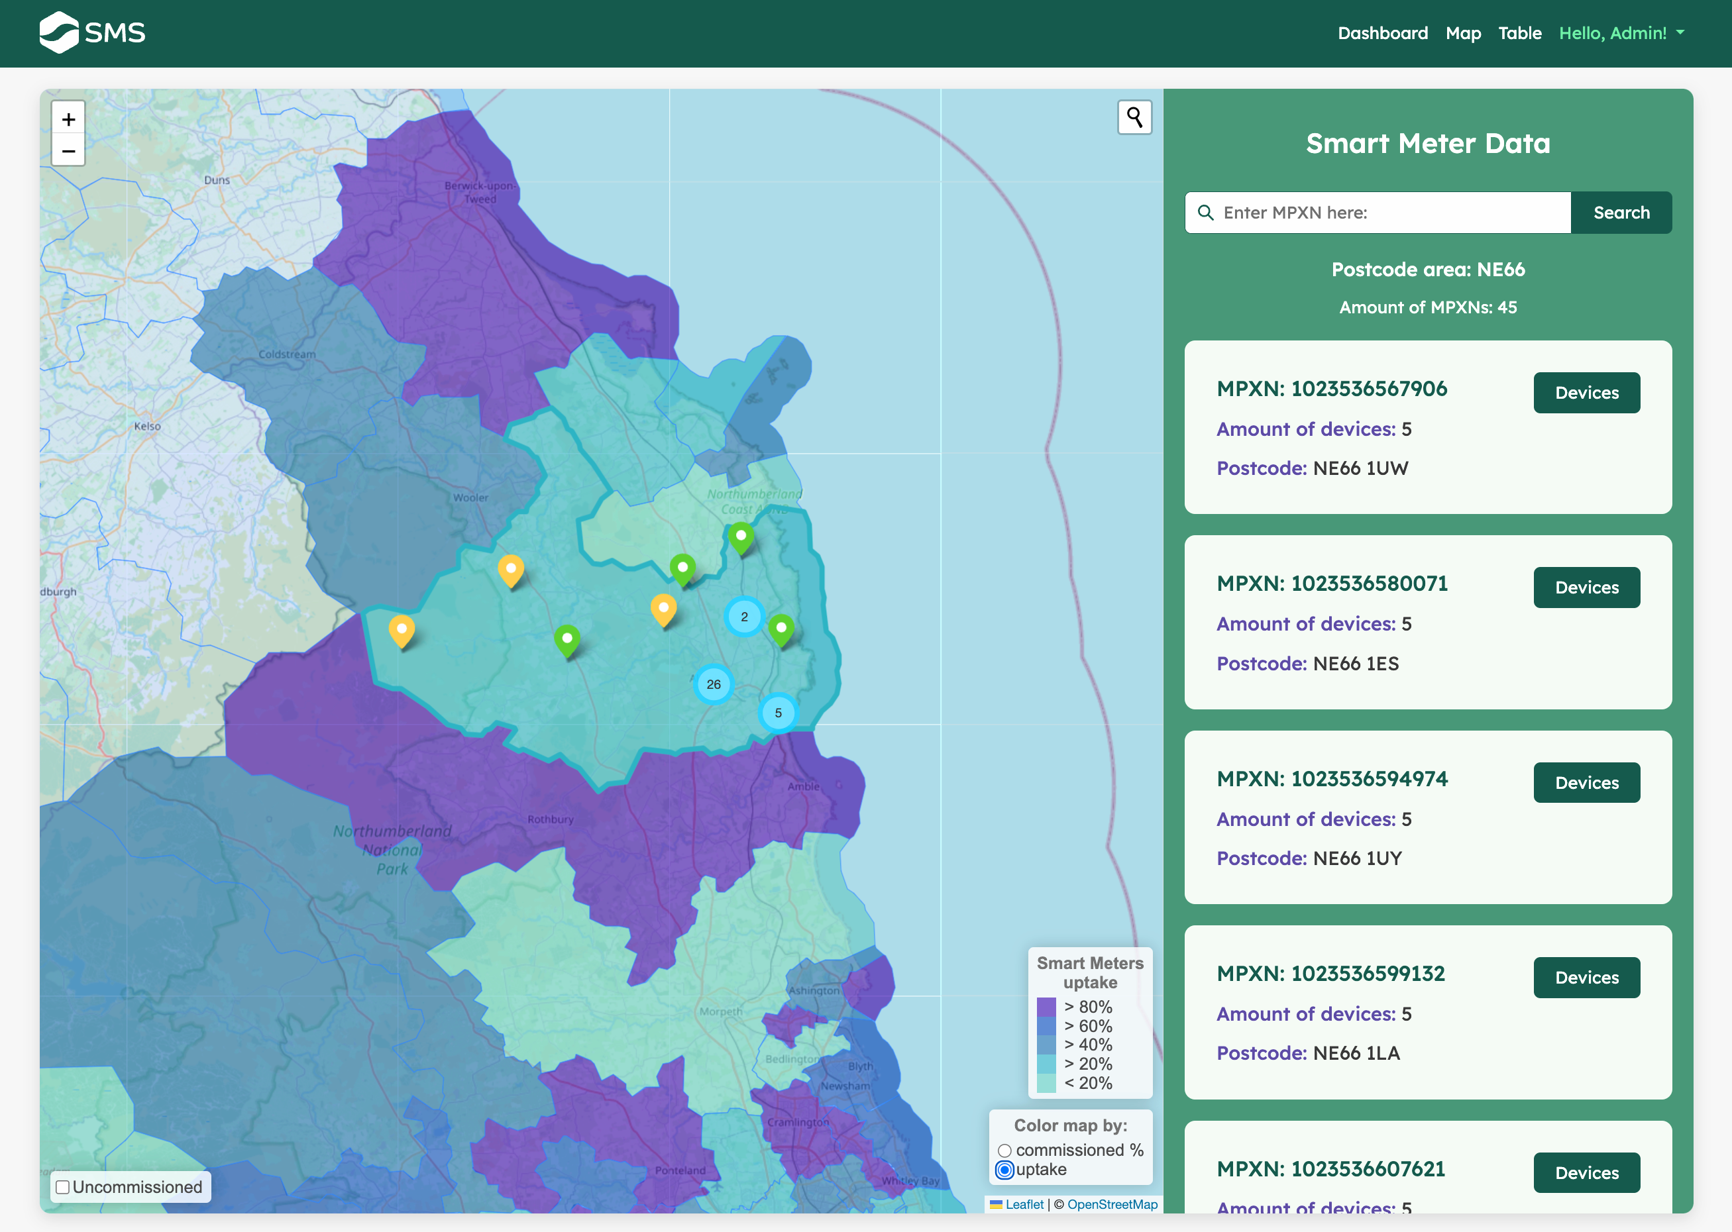Image resolution: width=1732 pixels, height=1232 pixels.
Task: Select the yellow marker left of cluster 2
Action: coord(663,610)
